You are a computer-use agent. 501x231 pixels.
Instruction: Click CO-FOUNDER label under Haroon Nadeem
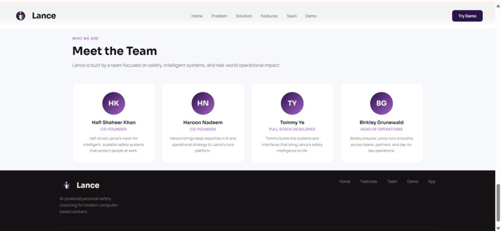[x=203, y=129]
